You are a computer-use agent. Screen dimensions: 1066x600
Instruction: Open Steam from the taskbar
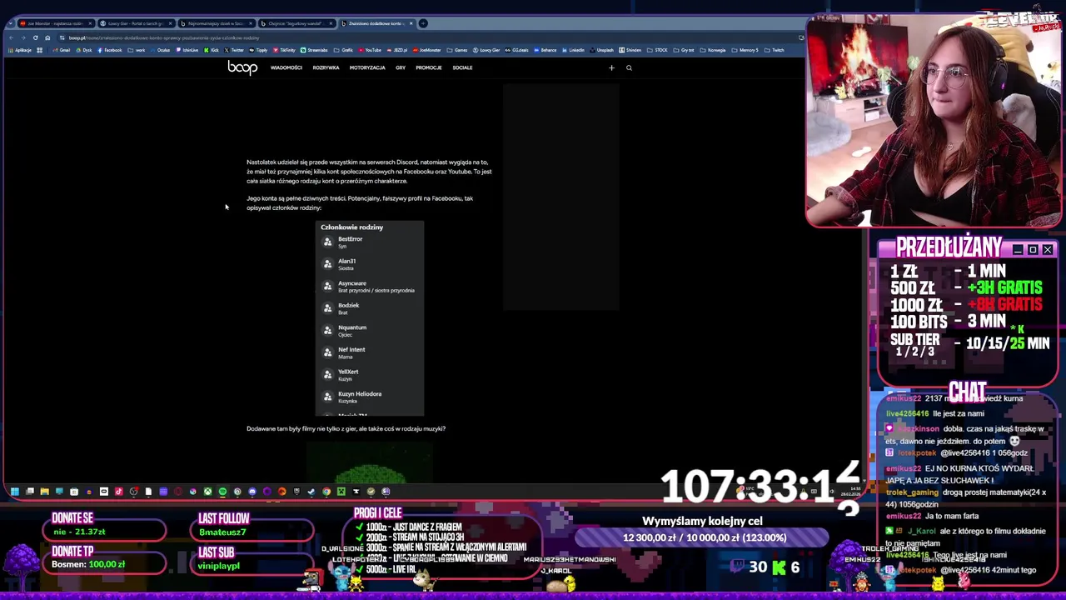[x=311, y=492]
